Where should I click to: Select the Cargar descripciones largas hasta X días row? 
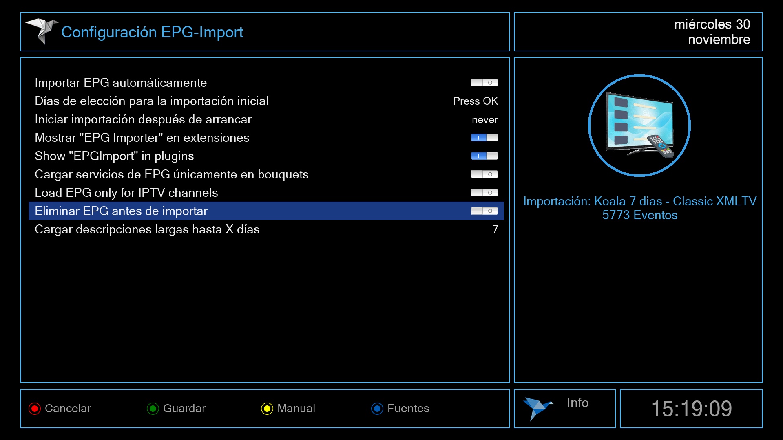click(147, 229)
